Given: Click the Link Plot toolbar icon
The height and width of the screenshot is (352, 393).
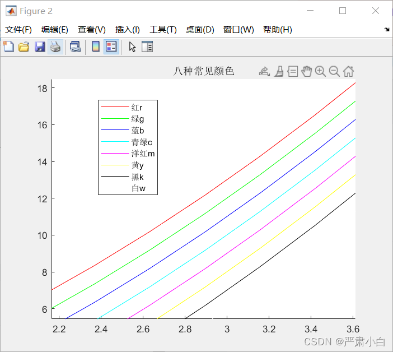Looking at the screenshot, I should click(75, 47).
